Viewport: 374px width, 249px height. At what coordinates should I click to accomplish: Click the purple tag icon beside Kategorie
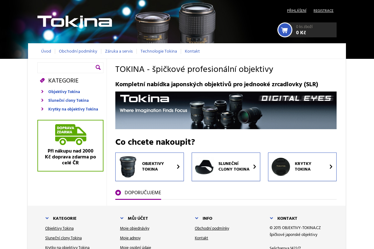[42, 81]
